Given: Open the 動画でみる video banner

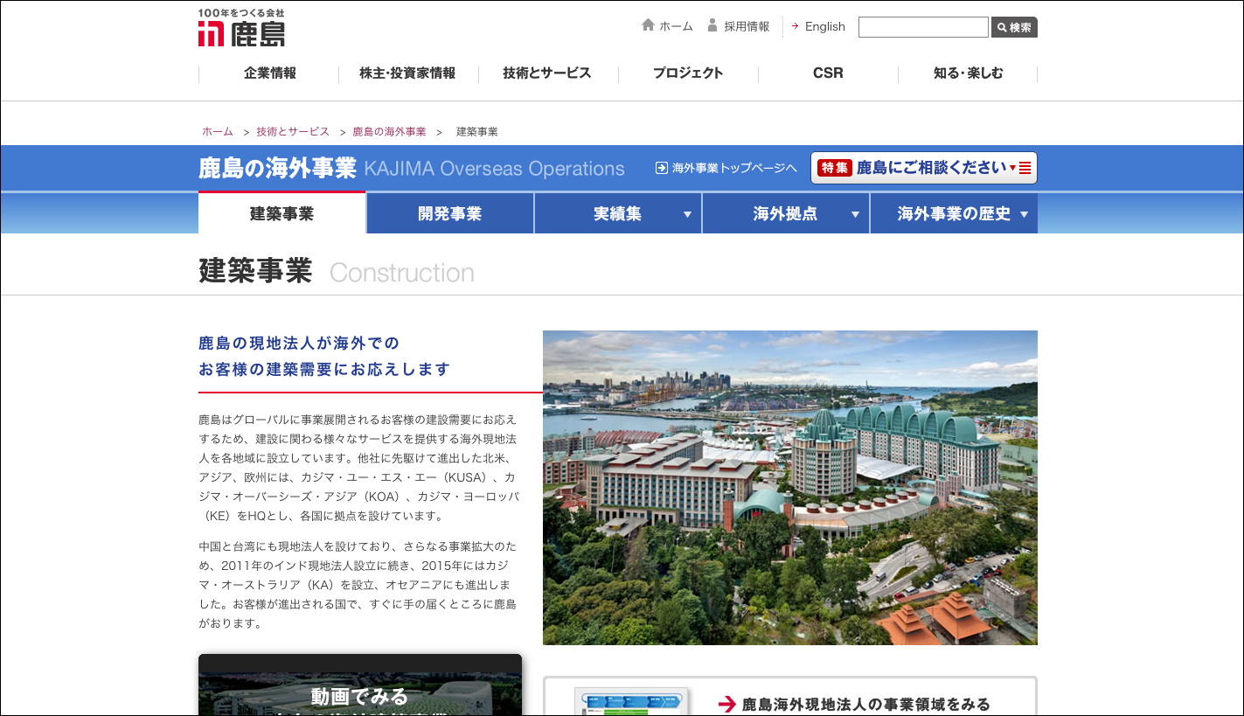Looking at the screenshot, I should [x=360, y=685].
